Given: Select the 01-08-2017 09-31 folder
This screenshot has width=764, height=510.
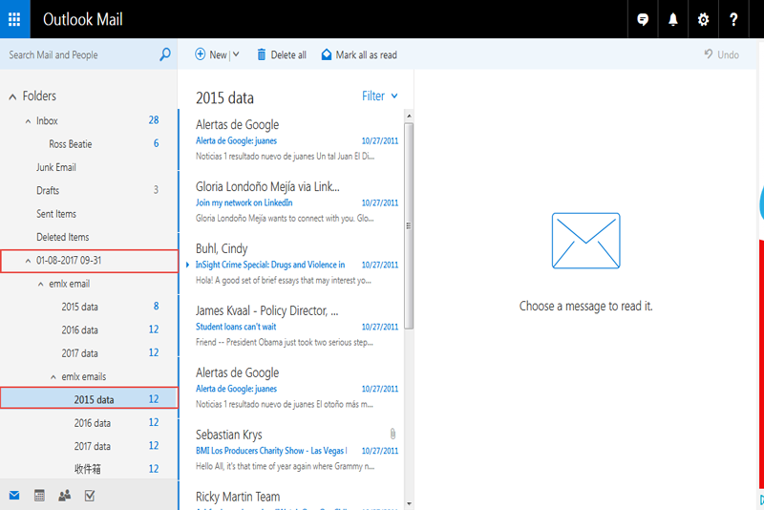Looking at the screenshot, I should (x=89, y=261).
